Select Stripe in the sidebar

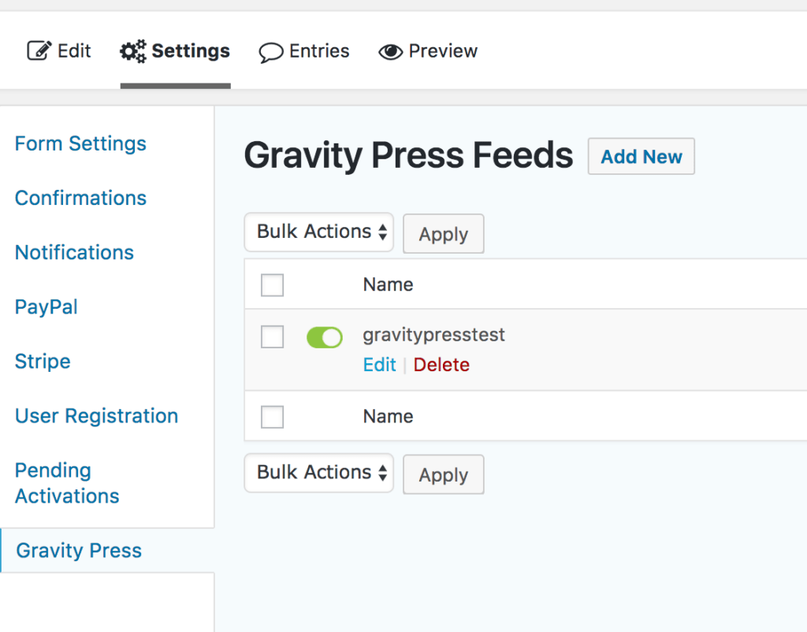43,361
